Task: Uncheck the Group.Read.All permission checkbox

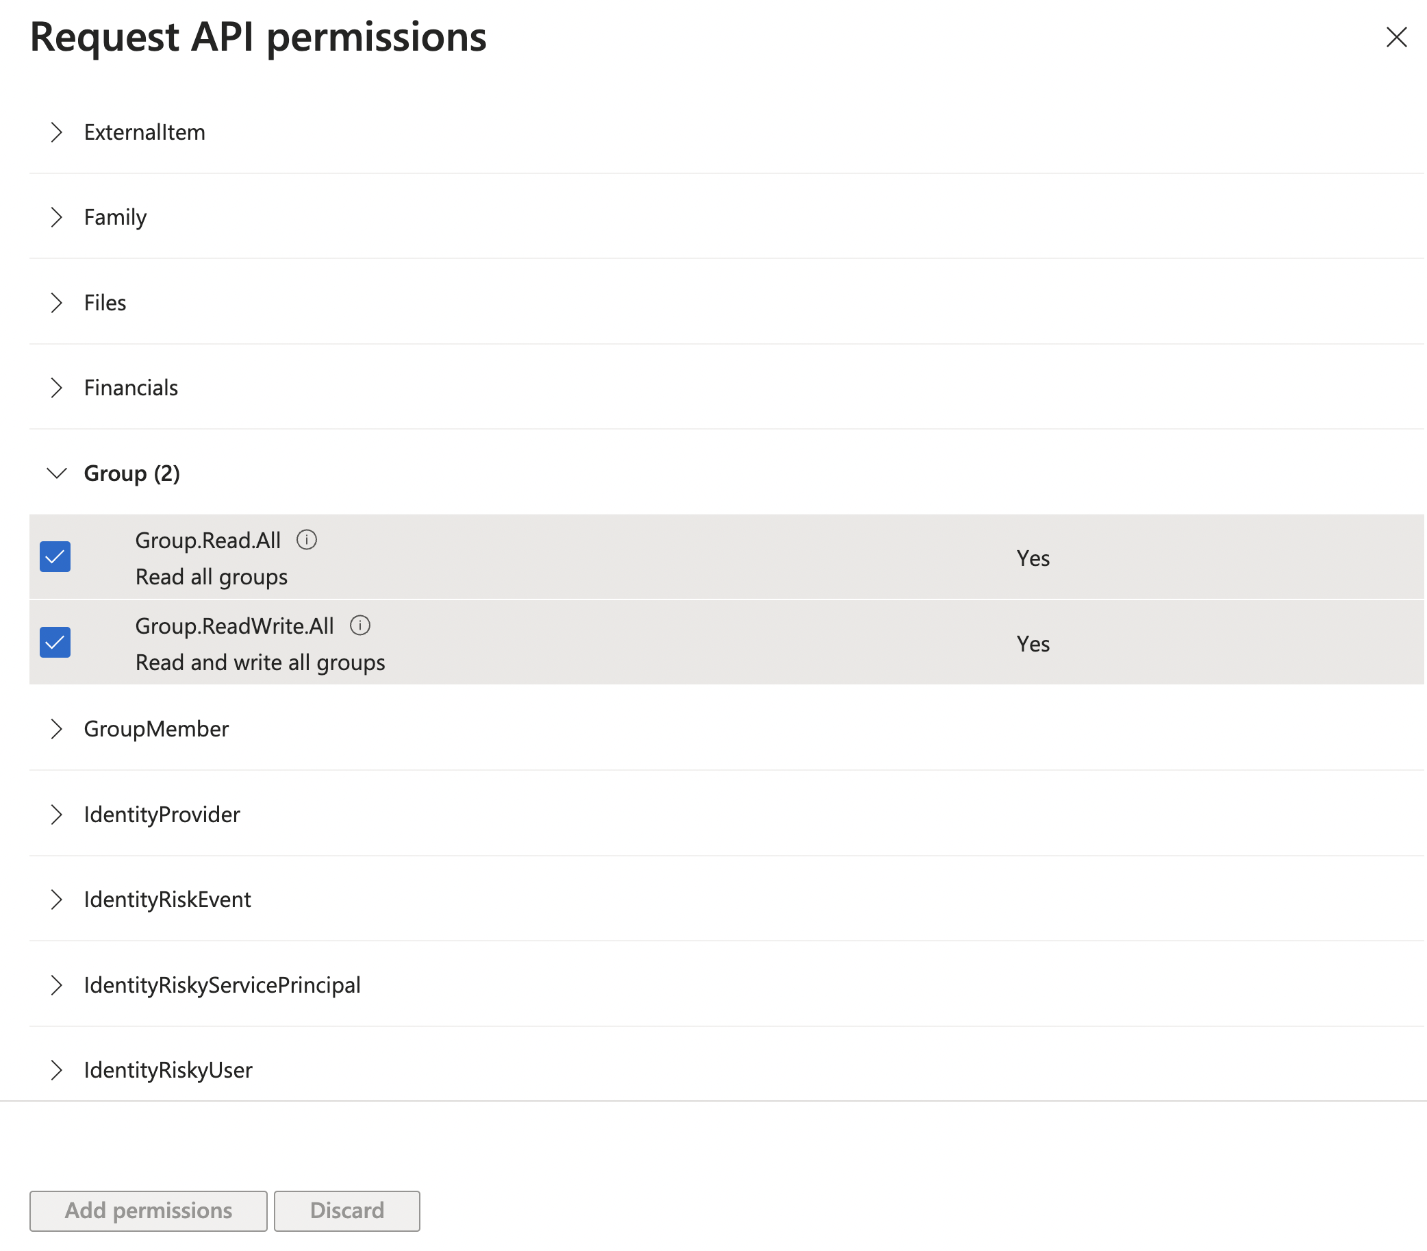Action: [55, 556]
